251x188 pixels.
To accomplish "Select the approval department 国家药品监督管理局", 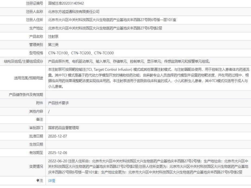I will 64,128.
